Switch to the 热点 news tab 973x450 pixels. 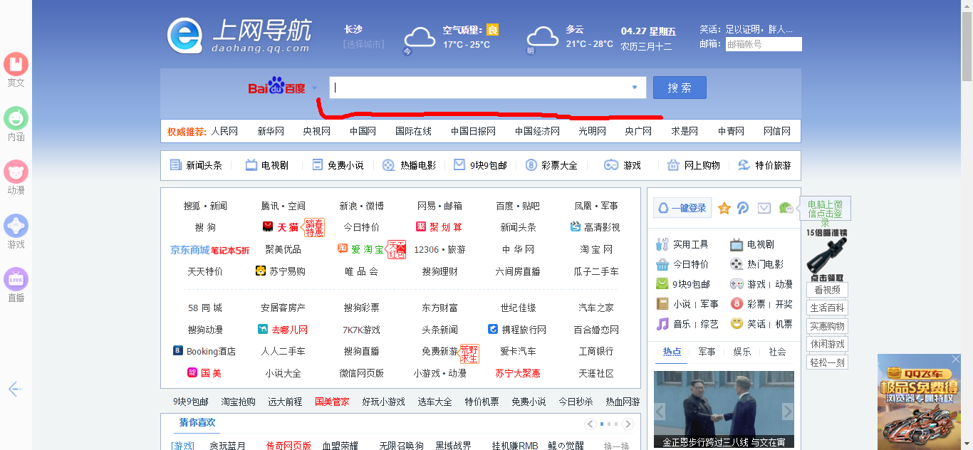tap(672, 352)
